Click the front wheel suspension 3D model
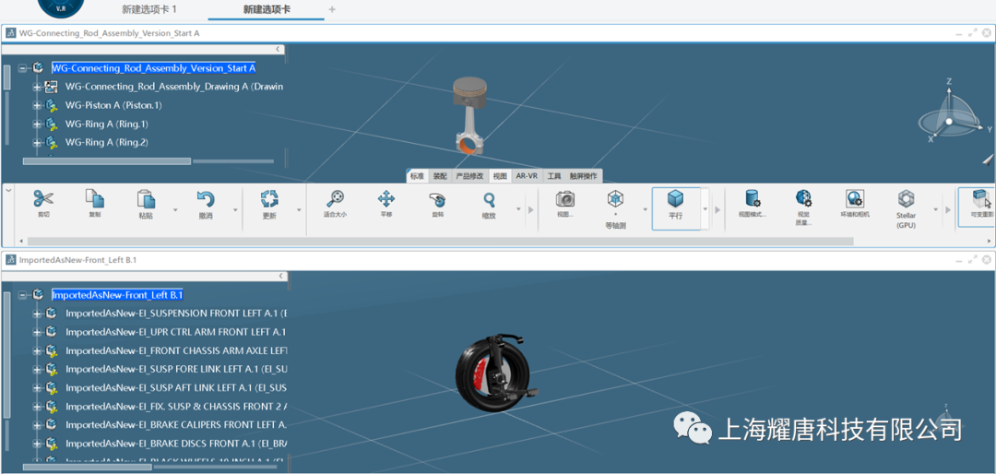This screenshot has width=996, height=474. (x=496, y=373)
